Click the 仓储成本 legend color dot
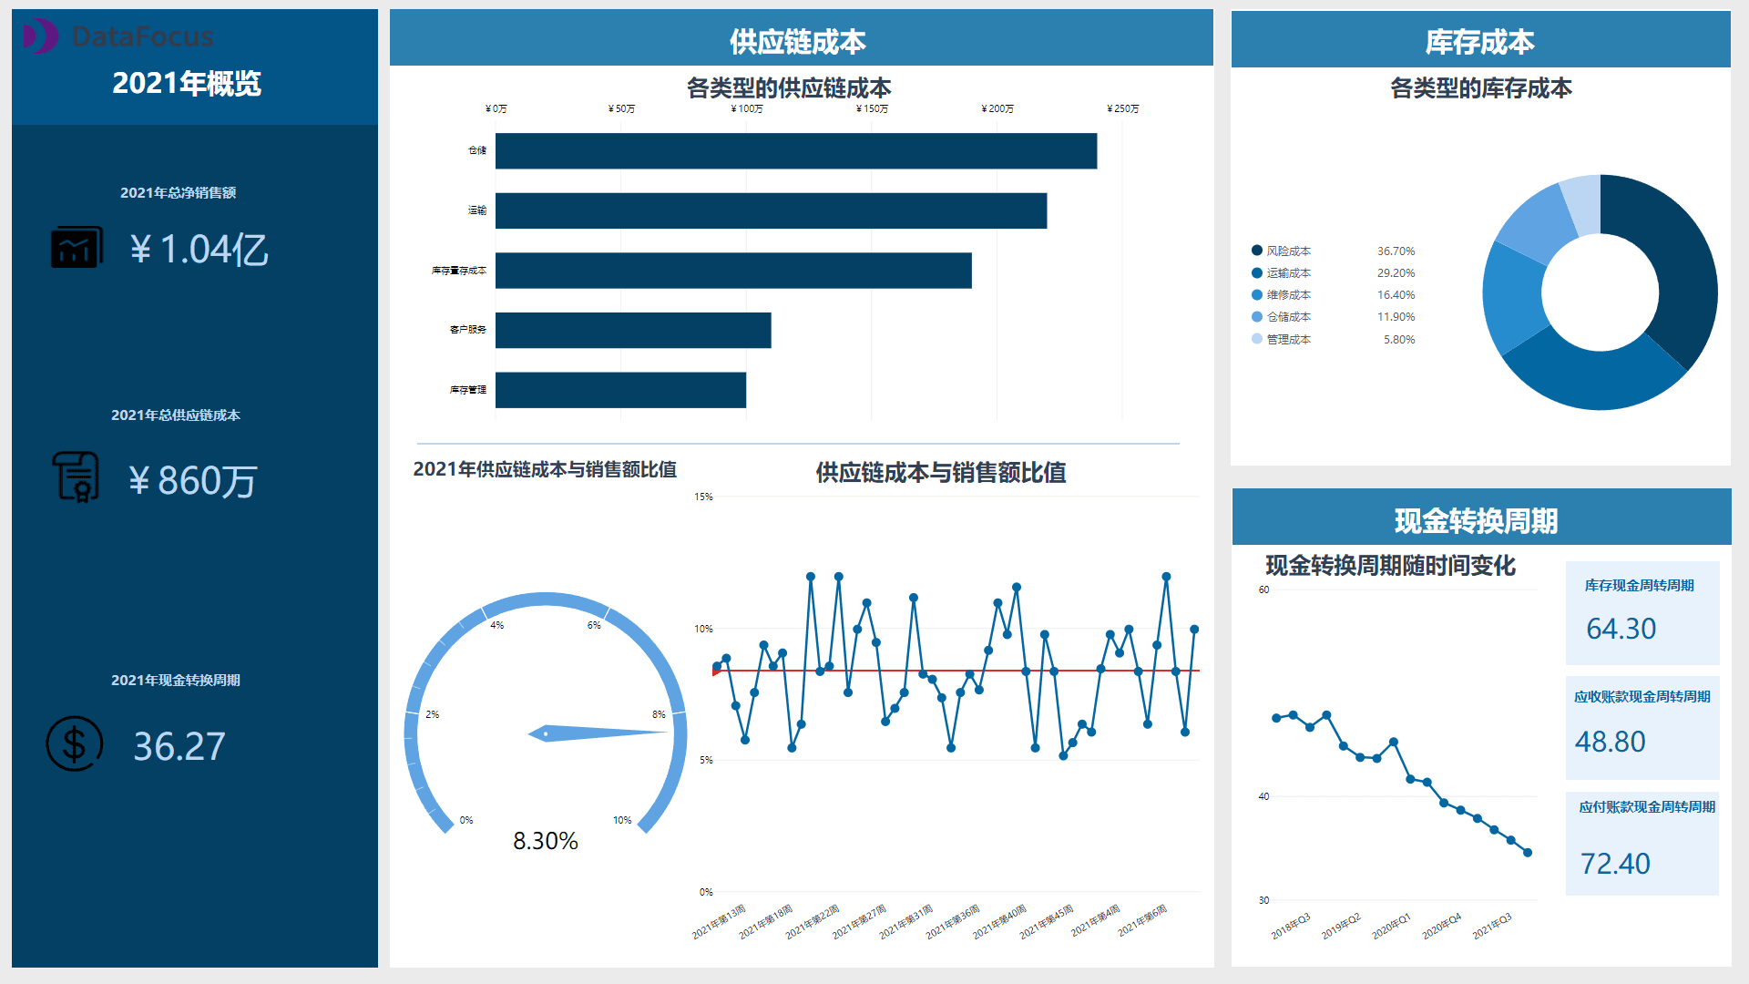Image resolution: width=1749 pixels, height=984 pixels. [1257, 316]
